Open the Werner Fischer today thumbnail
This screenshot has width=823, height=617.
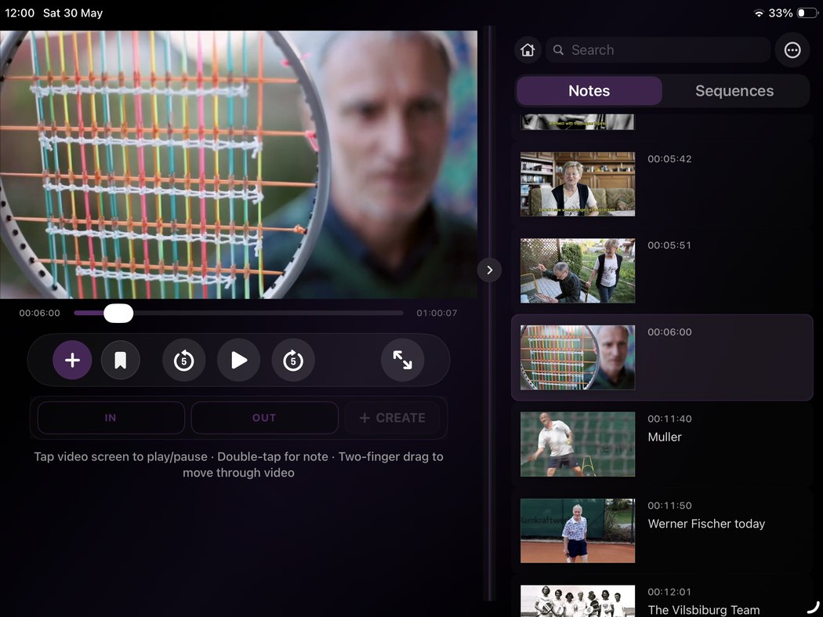pos(578,531)
